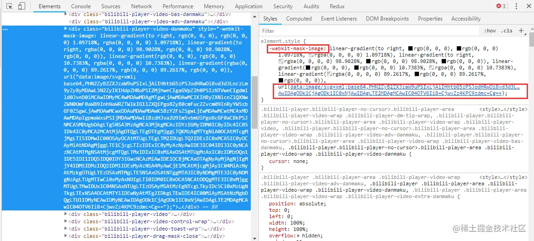Click swatch before rgba(0, 0, 0, 0) 1.09718%
This screenshot has height=241, width=534.
[311, 55]
